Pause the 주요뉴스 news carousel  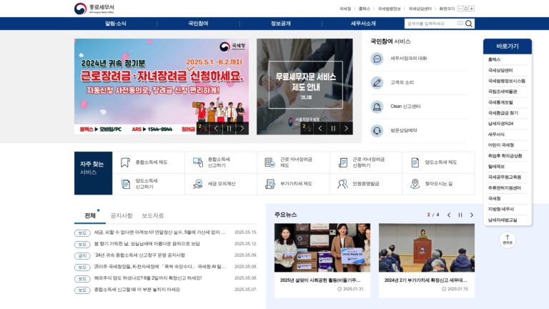pos(460,215)
